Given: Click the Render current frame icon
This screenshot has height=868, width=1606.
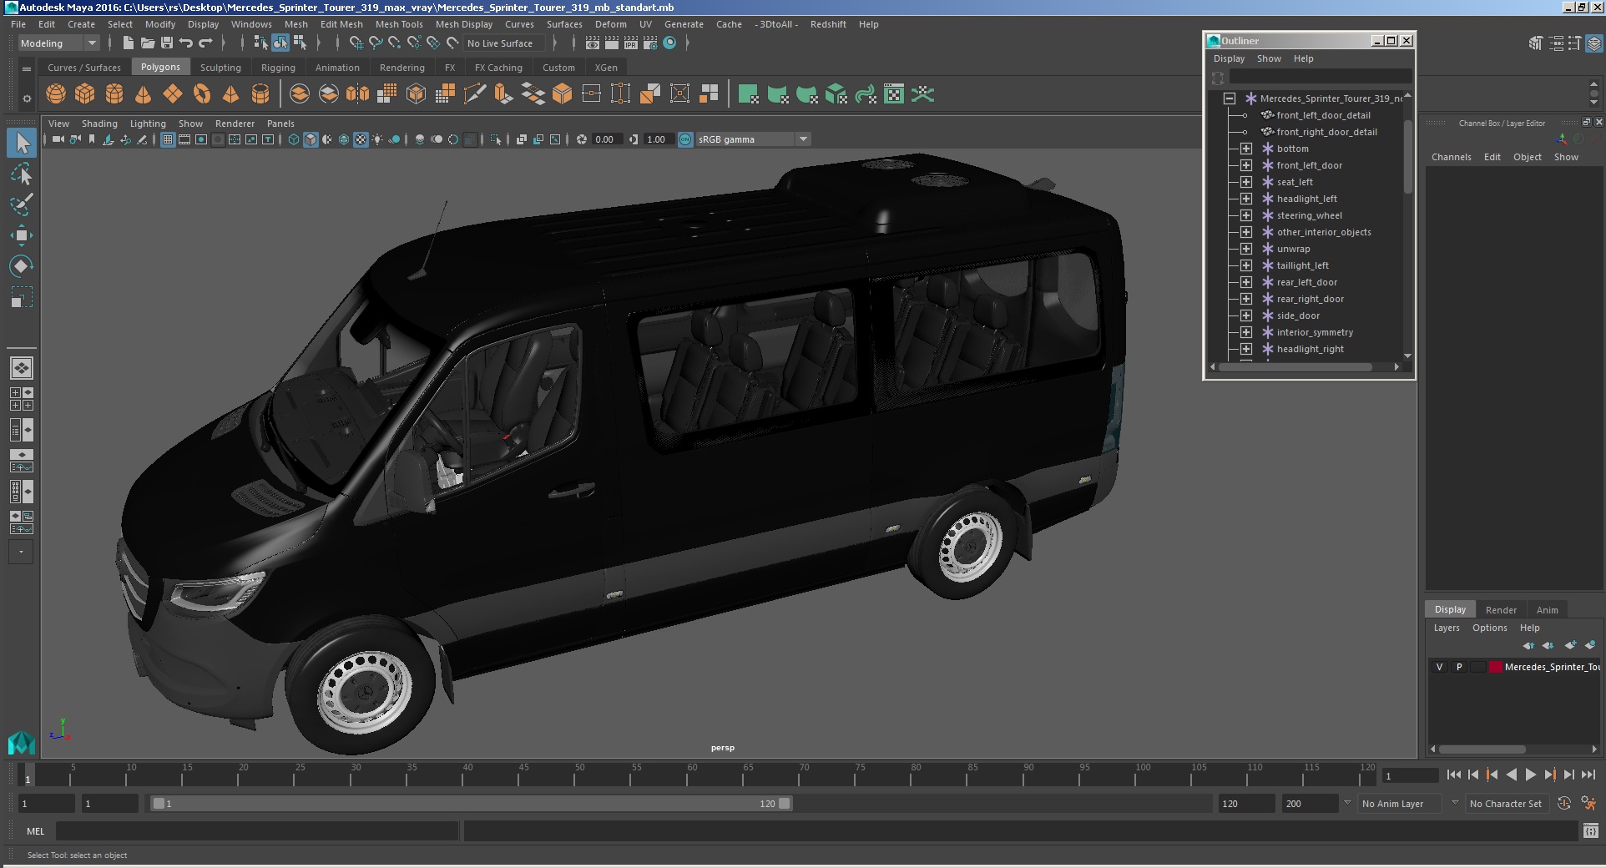Looking at the screenshot, I should click(612, 43).
